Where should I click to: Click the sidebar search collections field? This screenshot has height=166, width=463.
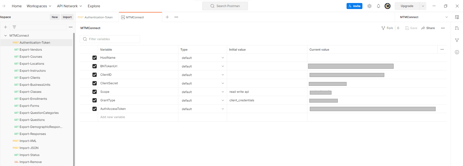(38, 27)
